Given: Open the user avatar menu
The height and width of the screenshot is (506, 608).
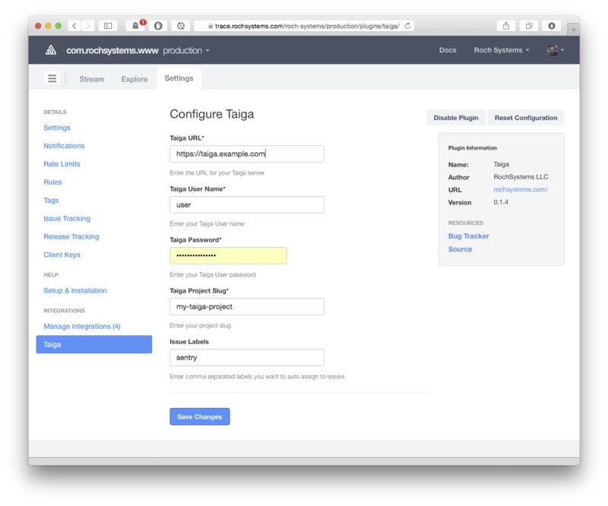Looking at the screenshot, I should pos(556,50).
